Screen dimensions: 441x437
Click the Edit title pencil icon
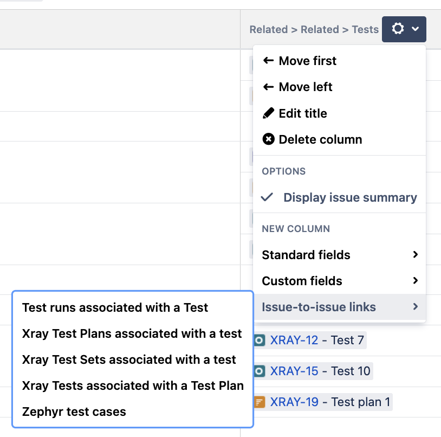click(x=268, y=113)
